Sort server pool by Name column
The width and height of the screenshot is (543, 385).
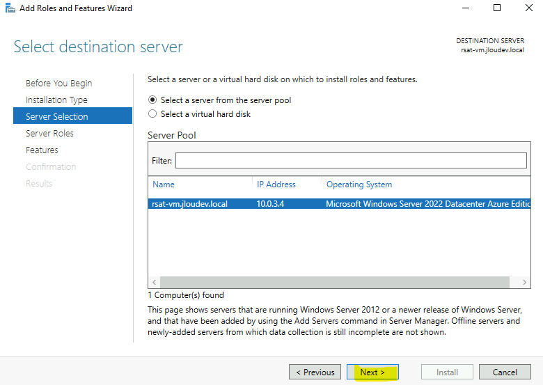click(x=164, y=184)
